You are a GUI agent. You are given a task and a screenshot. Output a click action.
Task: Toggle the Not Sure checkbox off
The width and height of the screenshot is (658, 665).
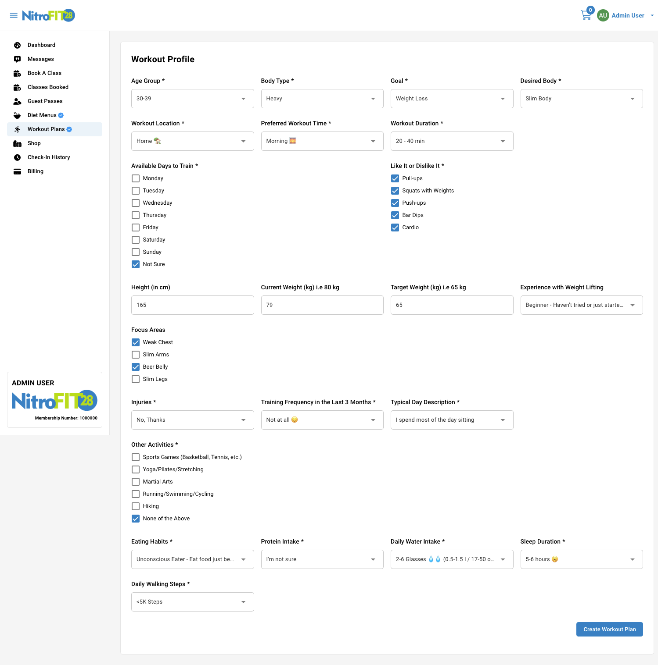tap(136, 264)
